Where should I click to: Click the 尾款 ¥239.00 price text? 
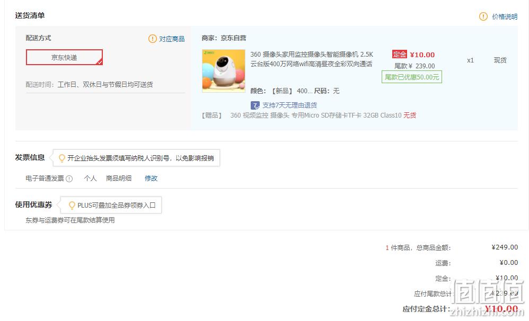pos(415,66)
